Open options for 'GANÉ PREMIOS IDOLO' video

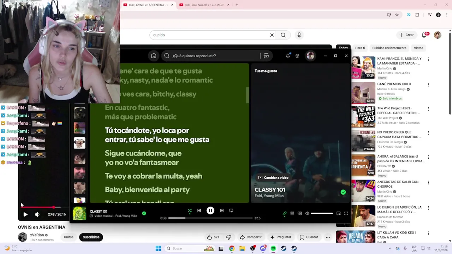pyautogui.click(x=429, y=85)
